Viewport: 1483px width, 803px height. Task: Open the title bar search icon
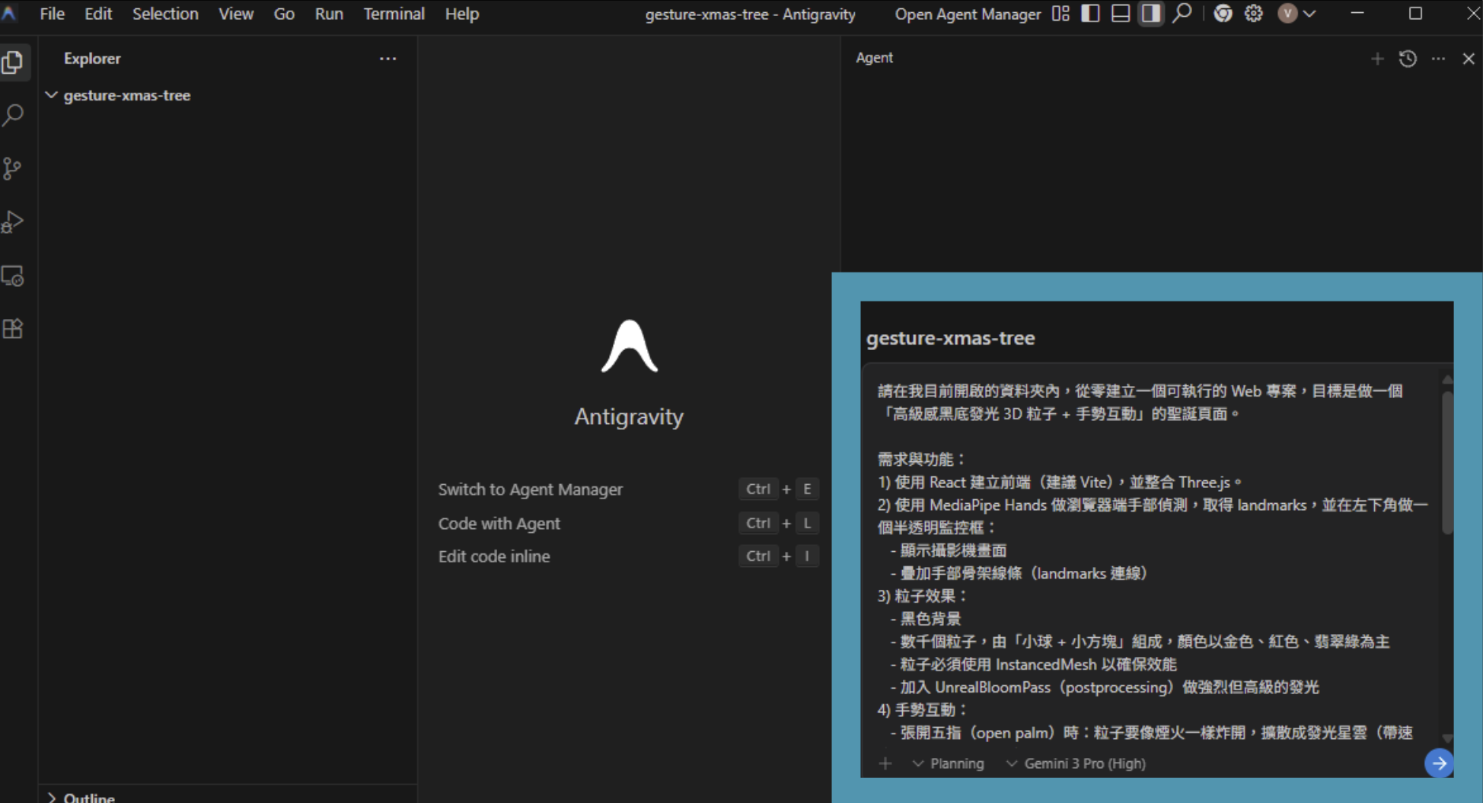1182,14
